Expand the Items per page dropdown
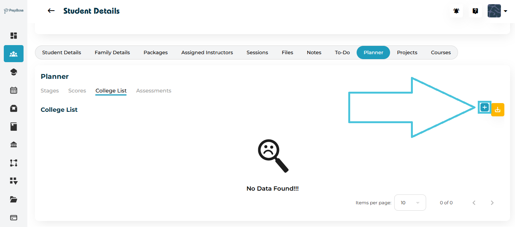The image size is (515, 227). point(410,203)
